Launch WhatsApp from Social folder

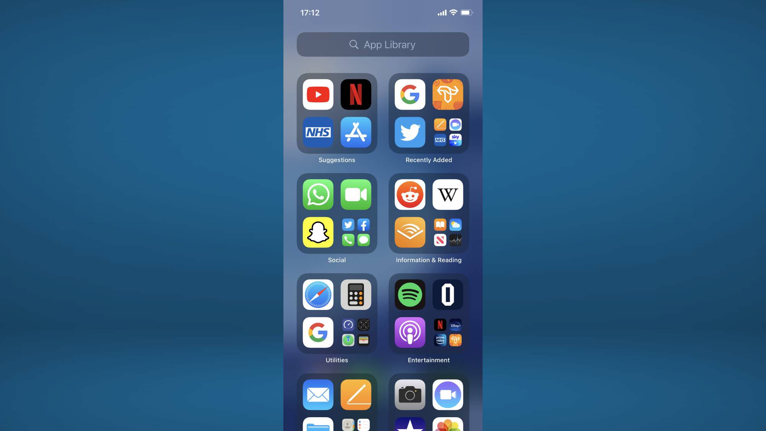[318, 194]
